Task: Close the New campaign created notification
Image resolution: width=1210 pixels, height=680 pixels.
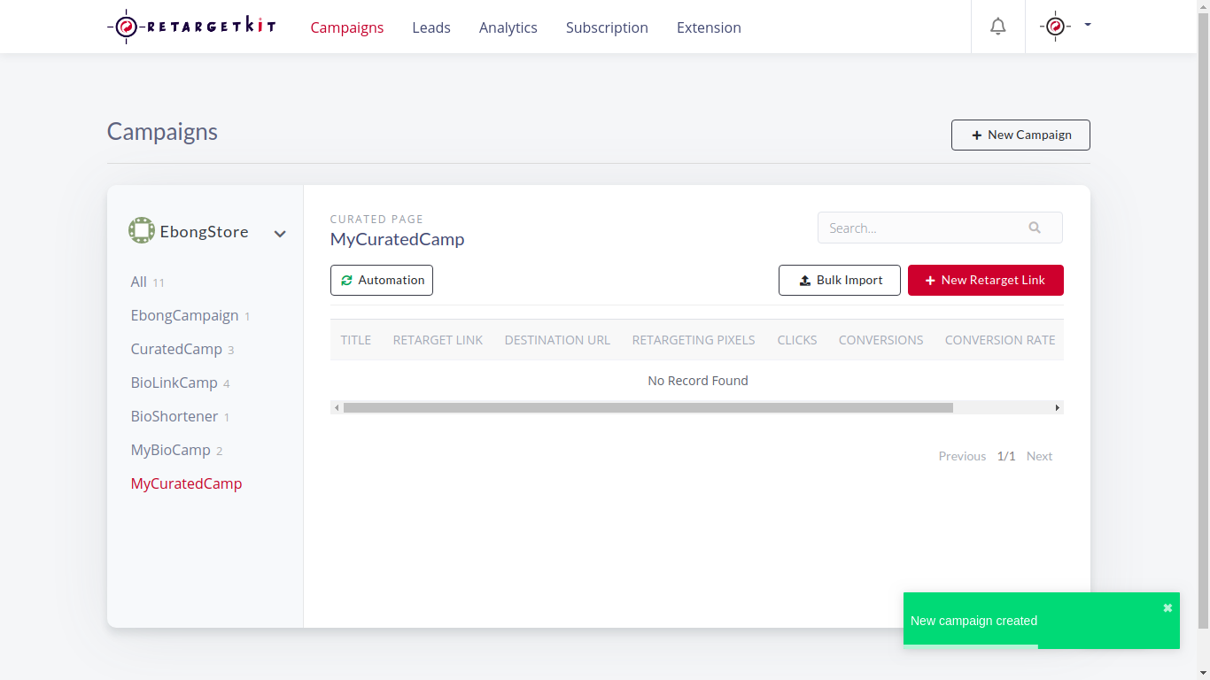Action: pyautogui.click(x=1167, y=607)
